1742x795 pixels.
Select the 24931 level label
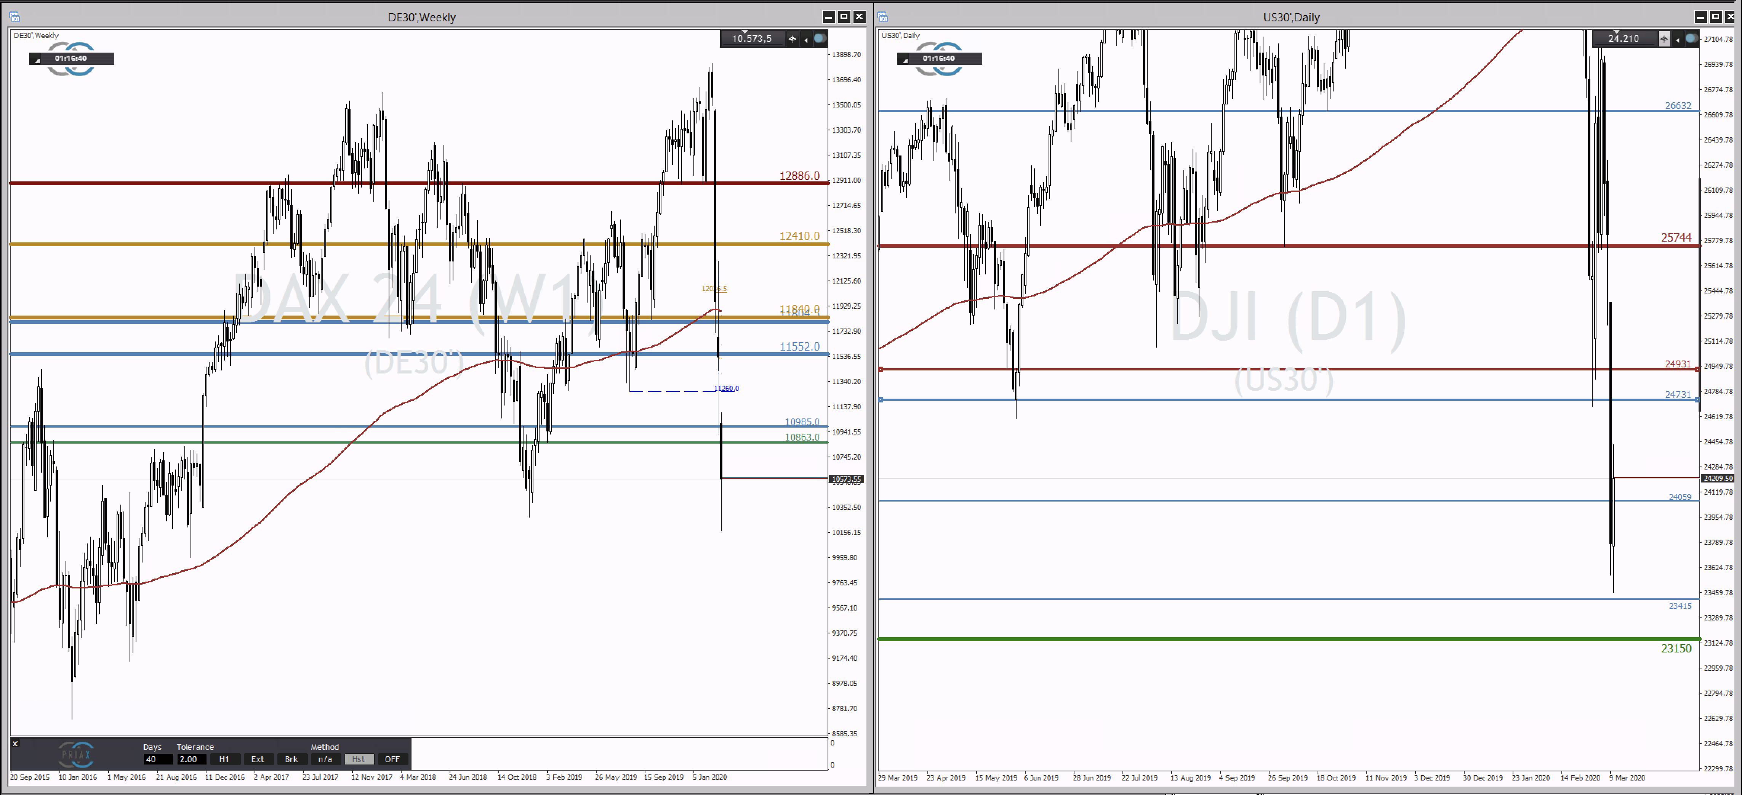[x=1678, y=364]
